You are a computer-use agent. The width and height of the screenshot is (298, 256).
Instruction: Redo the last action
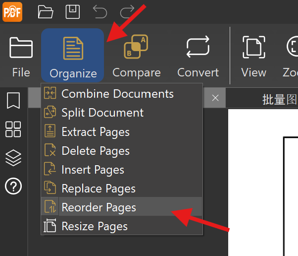click(x=127, y=12)
